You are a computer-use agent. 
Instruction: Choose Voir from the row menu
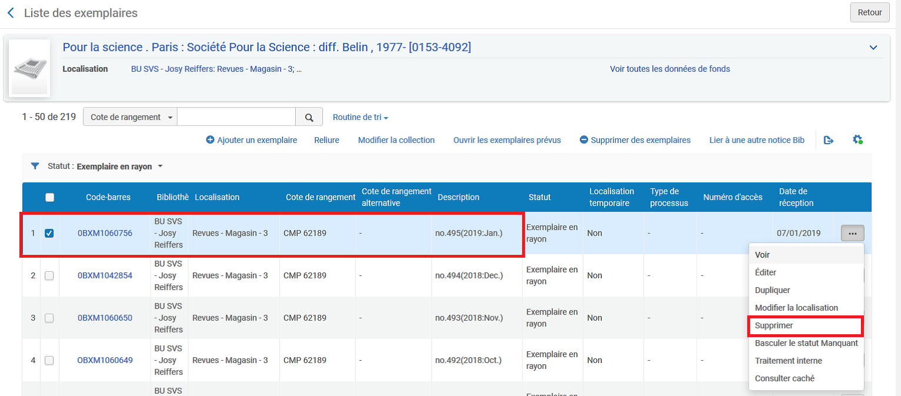[806, 255]
